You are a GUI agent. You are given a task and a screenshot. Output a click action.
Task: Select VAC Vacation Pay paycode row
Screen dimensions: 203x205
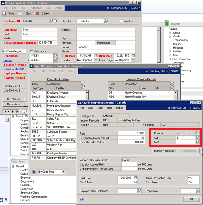[x=53, y=145]
